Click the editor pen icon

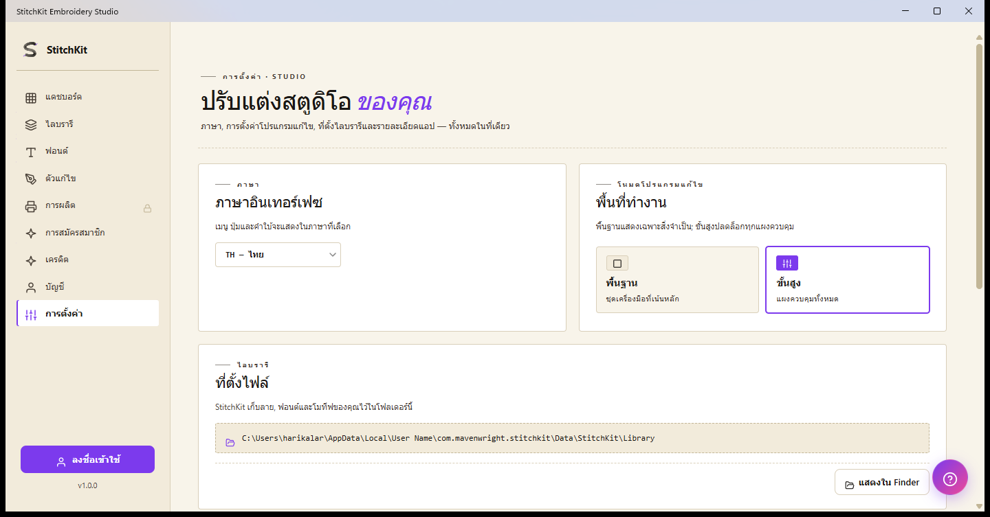coord(31,179)
